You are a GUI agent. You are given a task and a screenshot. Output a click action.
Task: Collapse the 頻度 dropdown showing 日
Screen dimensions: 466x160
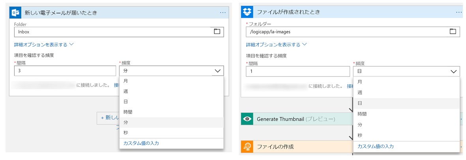[x=453, y=71]
